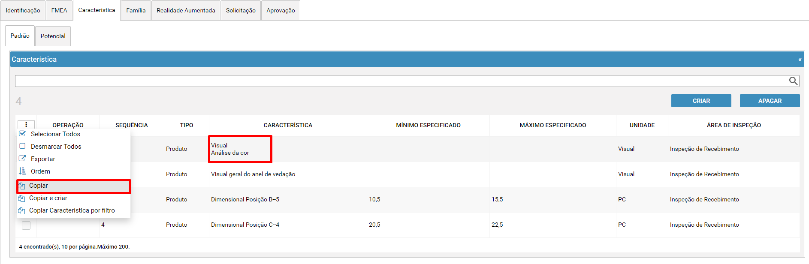The height and width of the screenshot is (264, 809).
Task: Click the APAGAR button
Action: coord(770,101)
